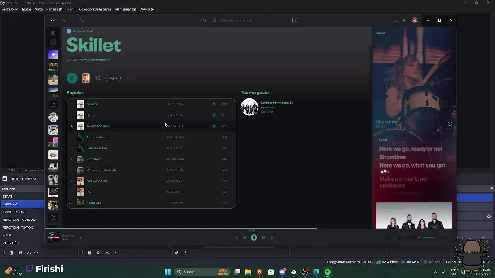This screenshot has height=278, width=495.
Task: Toggle shuffle in the bottom player bar
Action: point(237,237)
